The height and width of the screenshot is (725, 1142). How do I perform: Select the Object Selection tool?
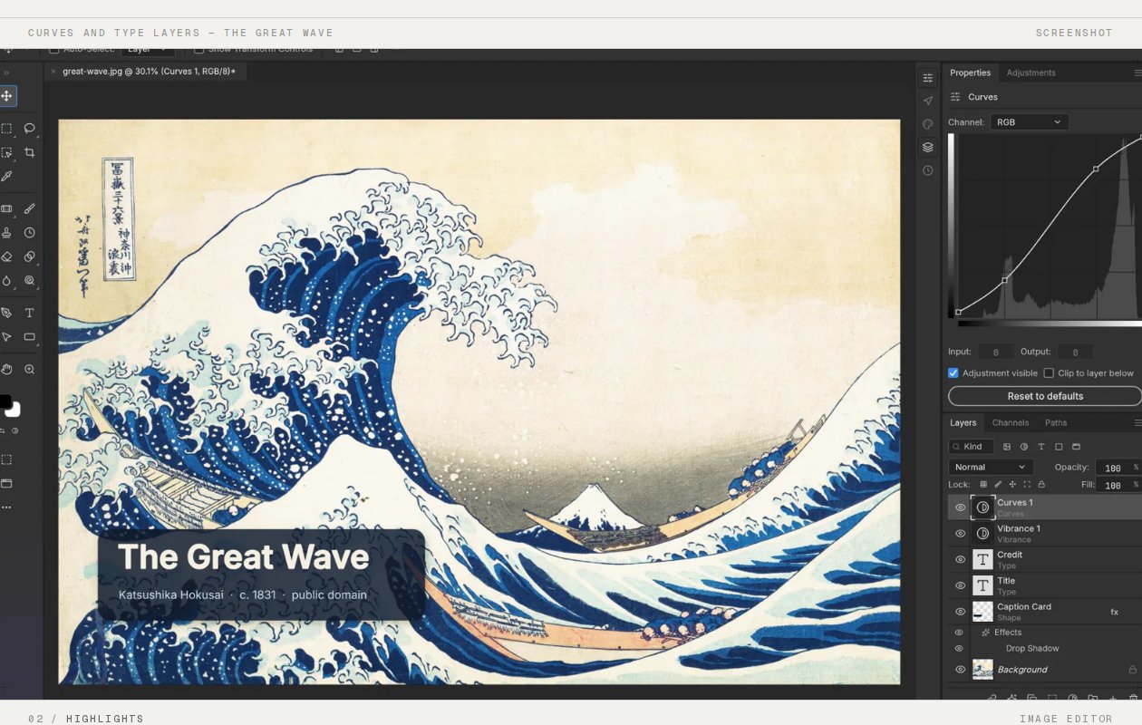[x=6, y=152]
